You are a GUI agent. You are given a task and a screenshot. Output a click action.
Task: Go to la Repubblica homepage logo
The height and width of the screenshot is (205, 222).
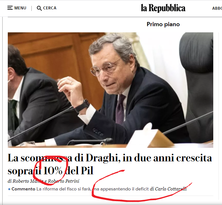[163, 8]
